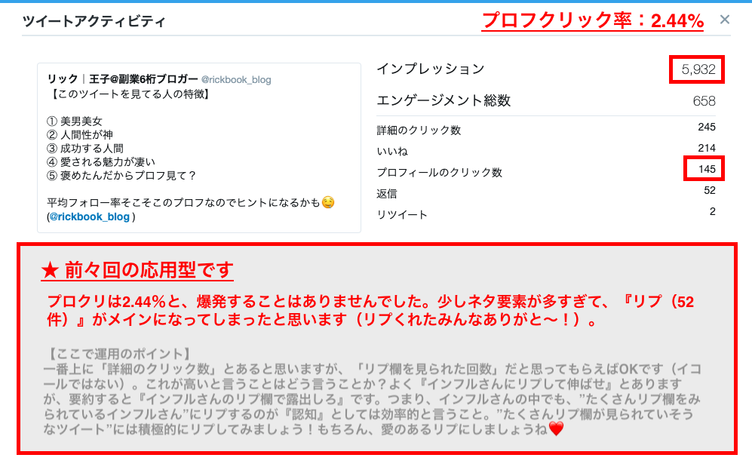Viewport: 752px width, 467px height.
Task: Click the リツイート metric row
Action: 546,214
